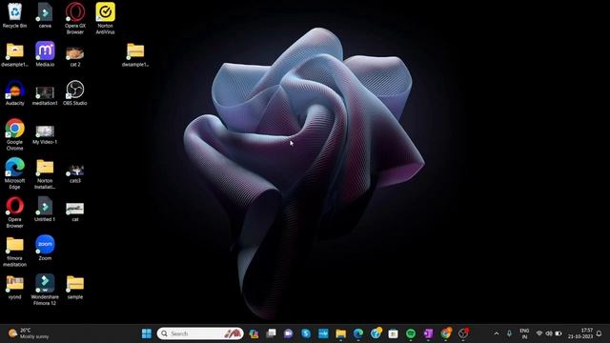610x343 pixels.
Task: Select the cats3 image file
Action: [75, 173]
